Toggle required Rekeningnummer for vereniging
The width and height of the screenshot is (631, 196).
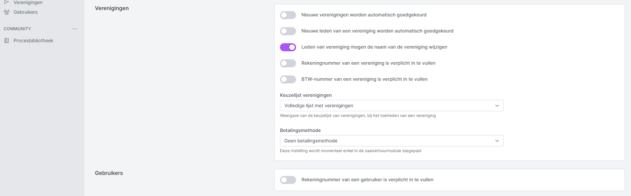pyautogui.click(x=288, y=63)
